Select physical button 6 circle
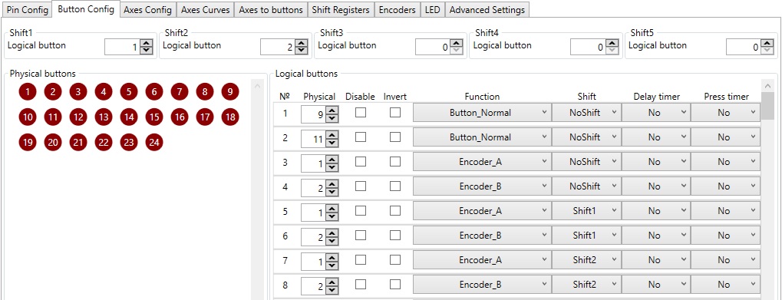This screenshot has width=782, height=300. click(154, 92)
